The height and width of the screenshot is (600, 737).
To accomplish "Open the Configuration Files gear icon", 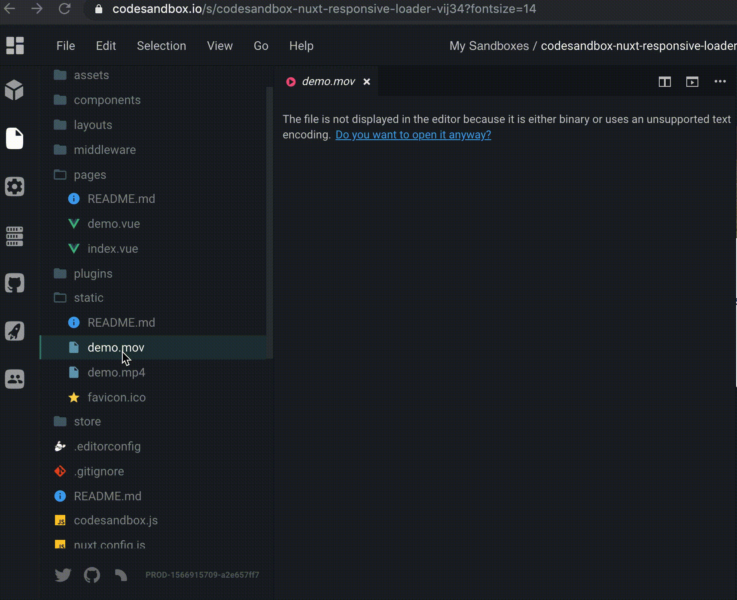I will (15, 187).
